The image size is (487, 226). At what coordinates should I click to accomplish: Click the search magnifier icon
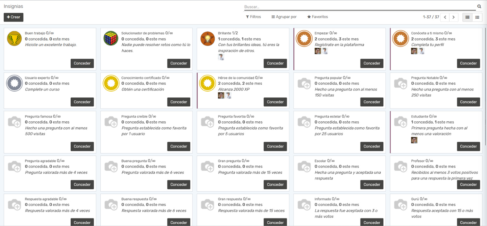tap(479, 7)
